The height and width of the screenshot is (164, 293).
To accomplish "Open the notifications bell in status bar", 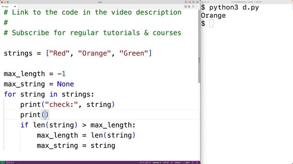I will (x=197, y=163).
